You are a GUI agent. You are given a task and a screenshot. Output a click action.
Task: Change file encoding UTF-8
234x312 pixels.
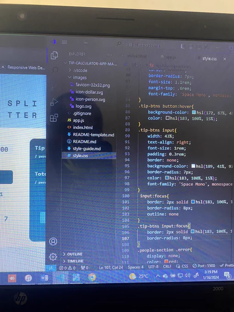153,267
